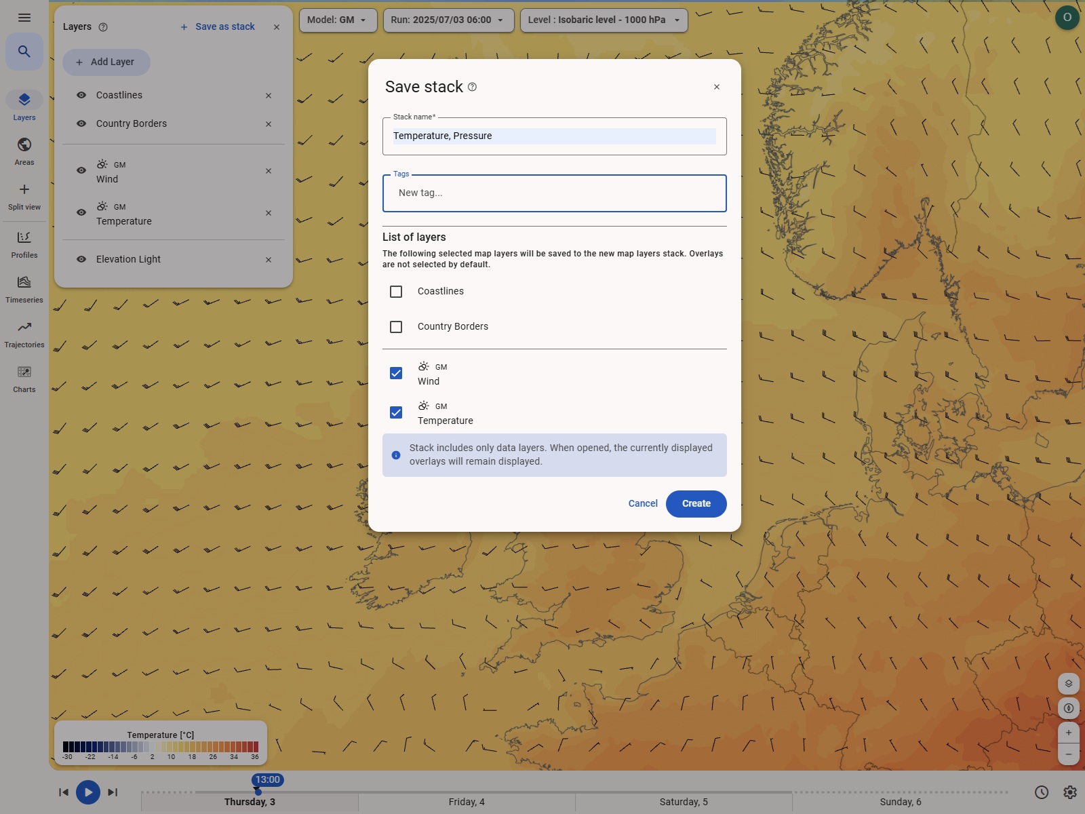
Task: Click the Thursday, 3 timeline label
Action: point(250,802)
